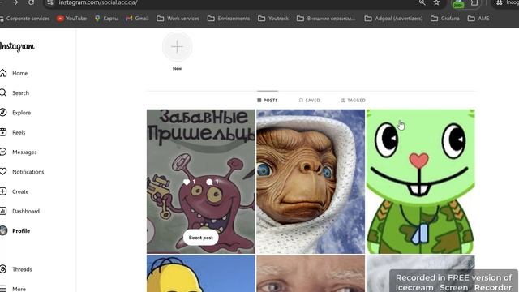The image size is (519, 292).
Task: Click the Boost post button
Action: tap(201, 238)
